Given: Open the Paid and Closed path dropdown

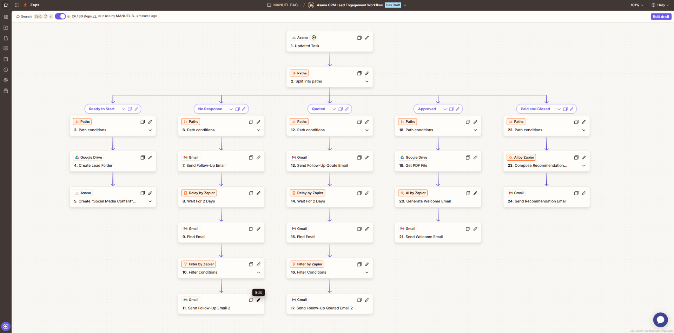Looking at the screenshot, I should pos(559,109).
